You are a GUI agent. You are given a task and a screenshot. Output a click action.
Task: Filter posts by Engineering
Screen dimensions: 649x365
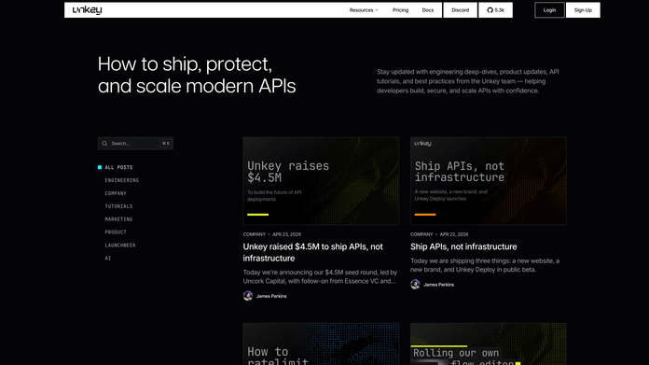[121, 180]
